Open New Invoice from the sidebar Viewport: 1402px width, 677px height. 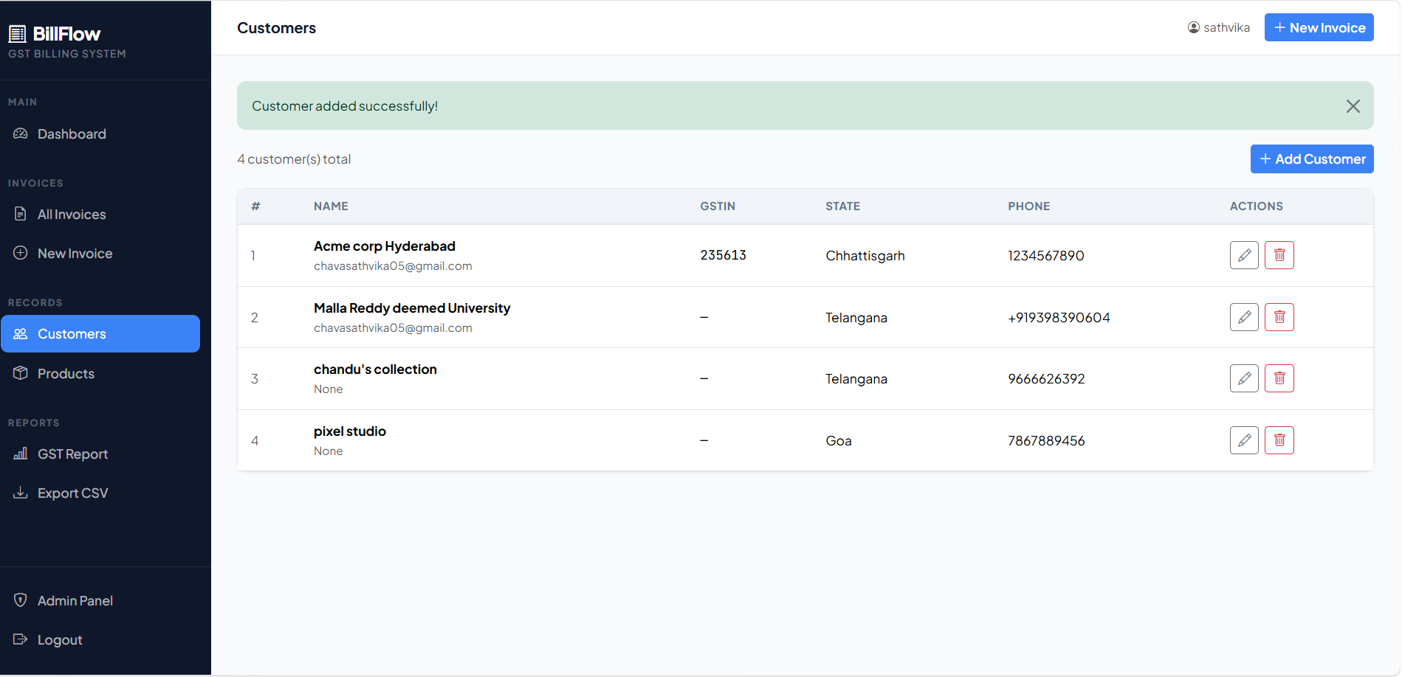point(100,254)
